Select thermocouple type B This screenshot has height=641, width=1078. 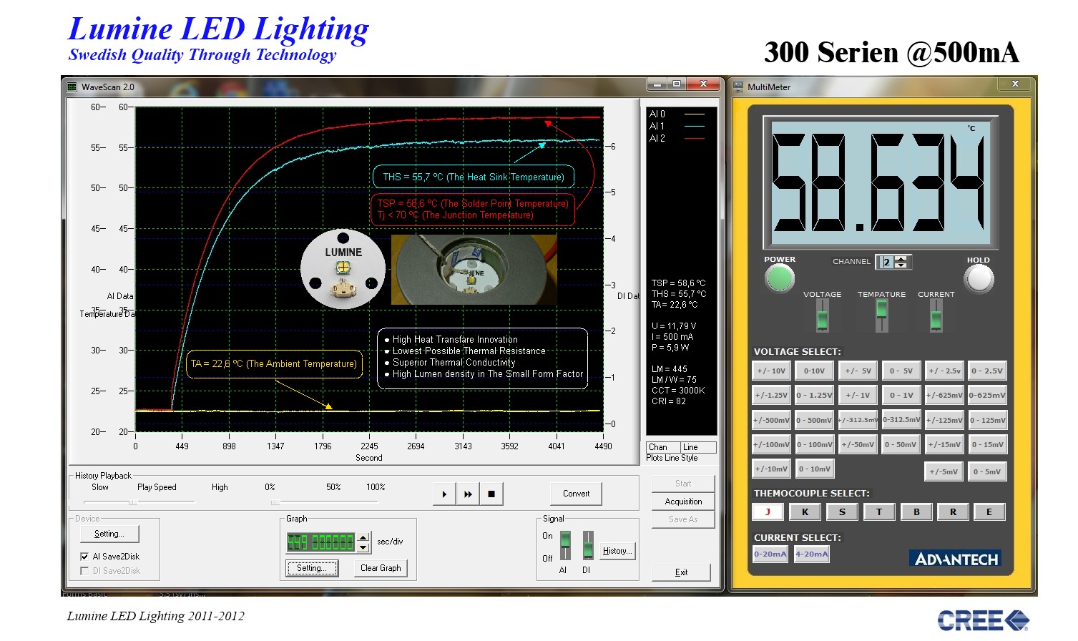tap(916, 512)
